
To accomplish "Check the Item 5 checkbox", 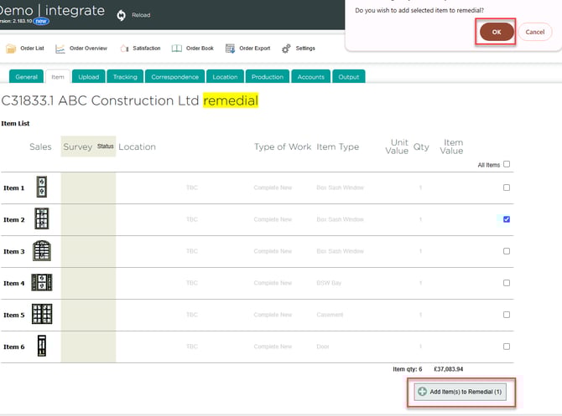I will tap(507, 315).
